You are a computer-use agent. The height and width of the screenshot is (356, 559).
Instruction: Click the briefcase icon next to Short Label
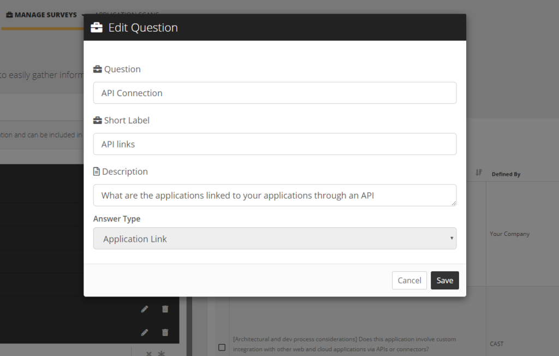[97, 120]
